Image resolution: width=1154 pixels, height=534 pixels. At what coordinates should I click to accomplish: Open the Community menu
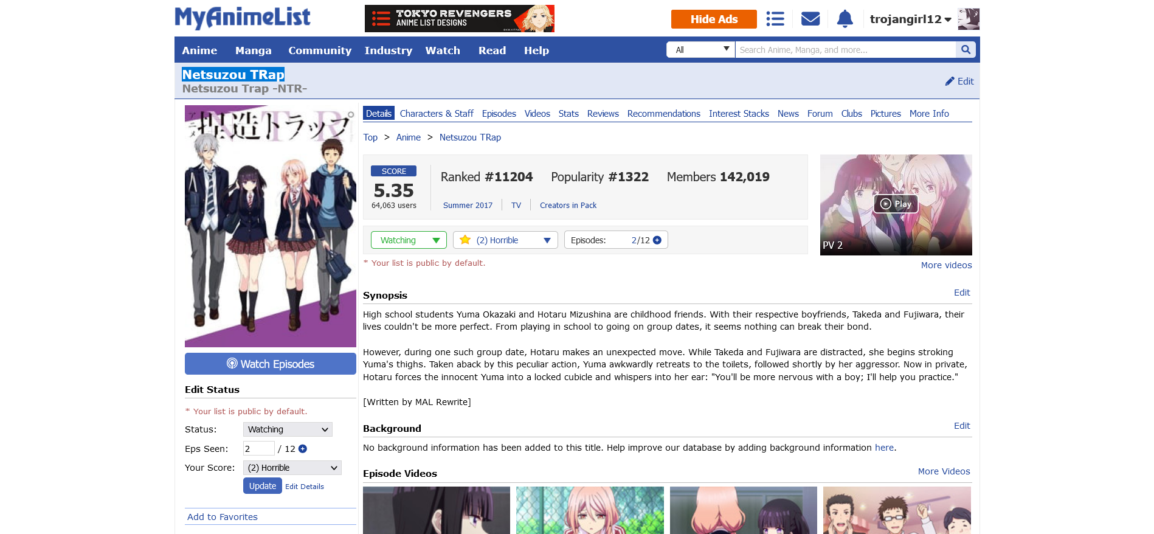pos(319,50)
